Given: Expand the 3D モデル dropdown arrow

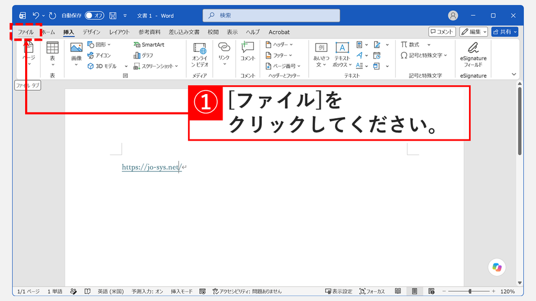Looking at the screenshot, I should [x=126, y=66].
